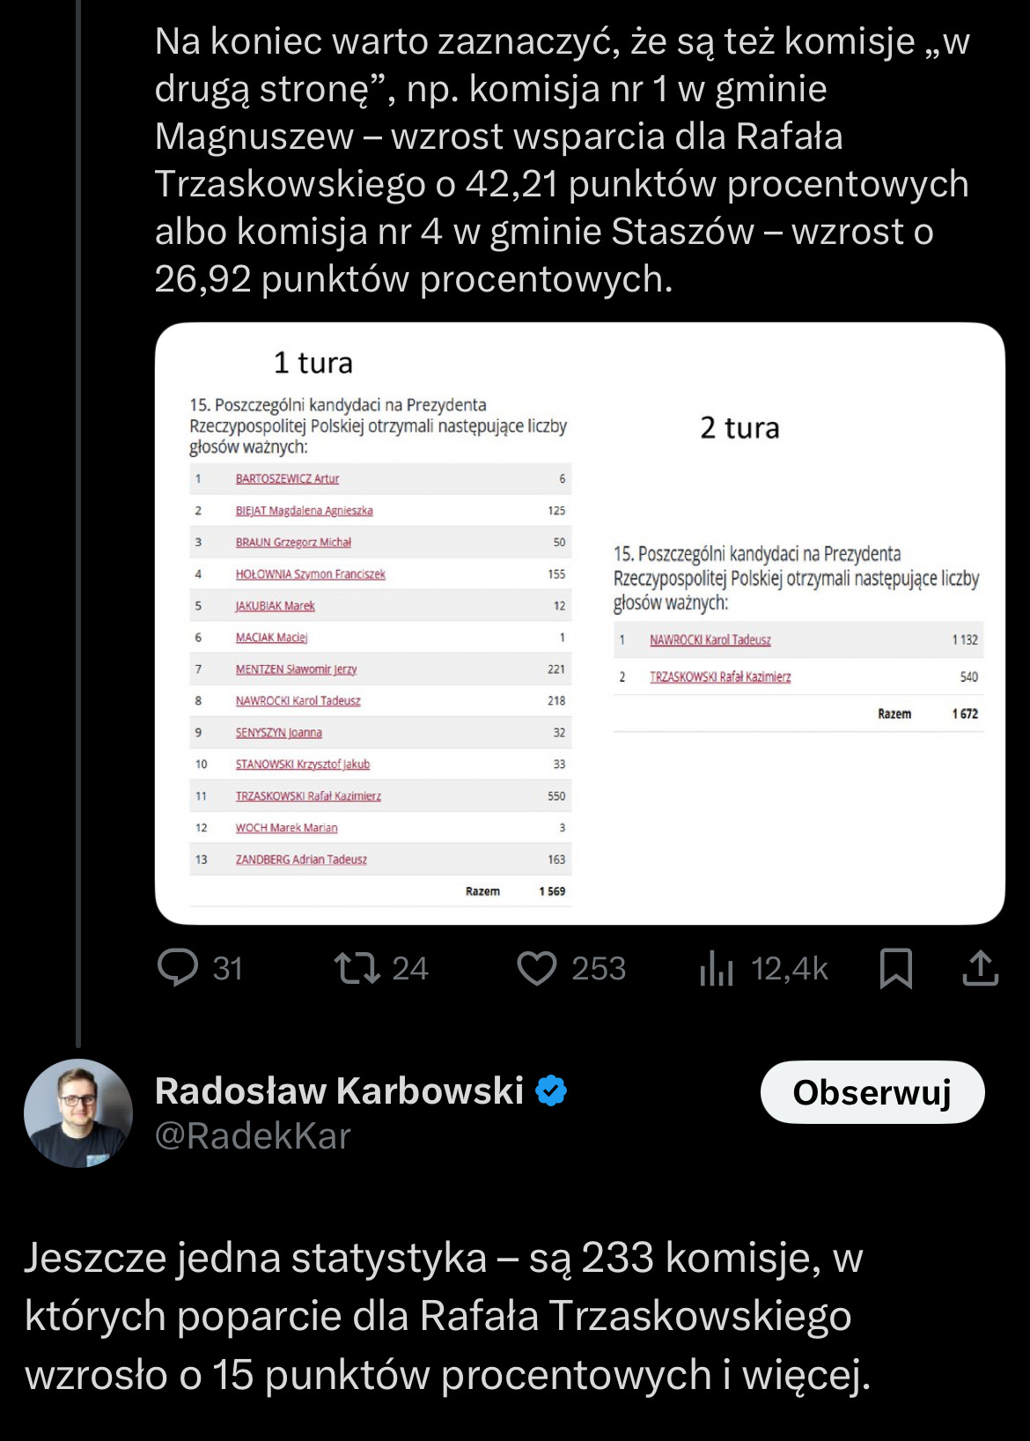This screenshot has width=1030, height=1441.
Task: Open view analytics bar chart icon
Action: pos(717,969)
